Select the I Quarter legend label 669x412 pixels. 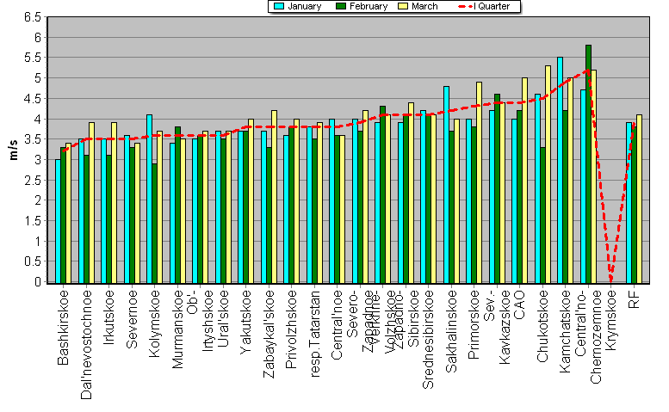pyautogui.click(x=492, y=6)
